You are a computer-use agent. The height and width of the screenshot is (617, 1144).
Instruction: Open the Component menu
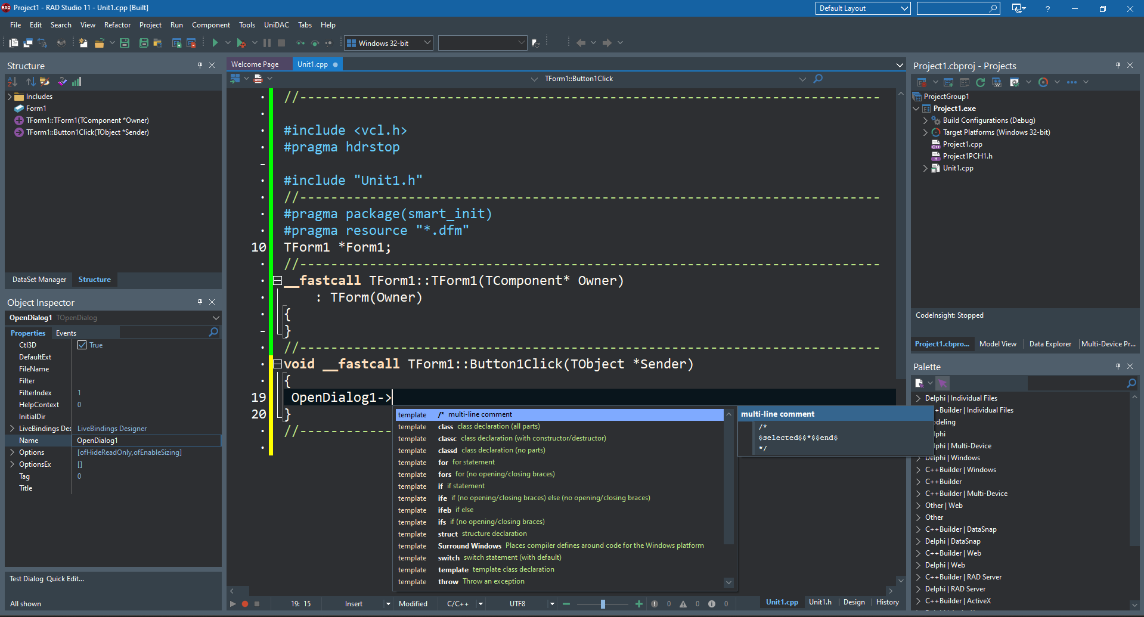click(211, 25)
